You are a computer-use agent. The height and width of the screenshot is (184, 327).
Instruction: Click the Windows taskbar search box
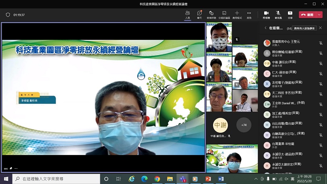(56, 179)
